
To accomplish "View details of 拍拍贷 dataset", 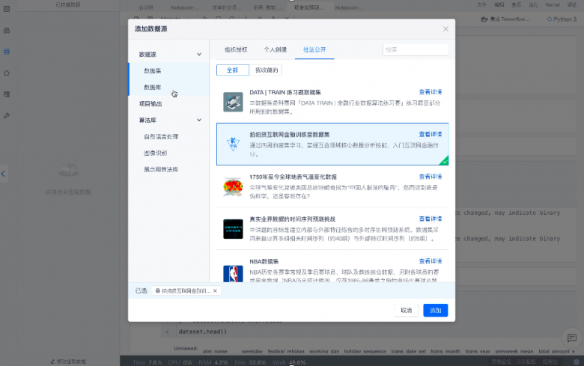I will 431,134.
